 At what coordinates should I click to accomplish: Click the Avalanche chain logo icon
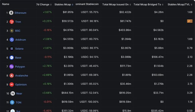11,75
